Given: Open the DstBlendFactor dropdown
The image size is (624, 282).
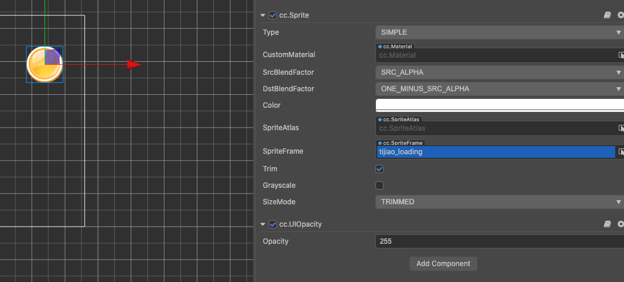Looking at the screenshot, I should click(499, 89).
